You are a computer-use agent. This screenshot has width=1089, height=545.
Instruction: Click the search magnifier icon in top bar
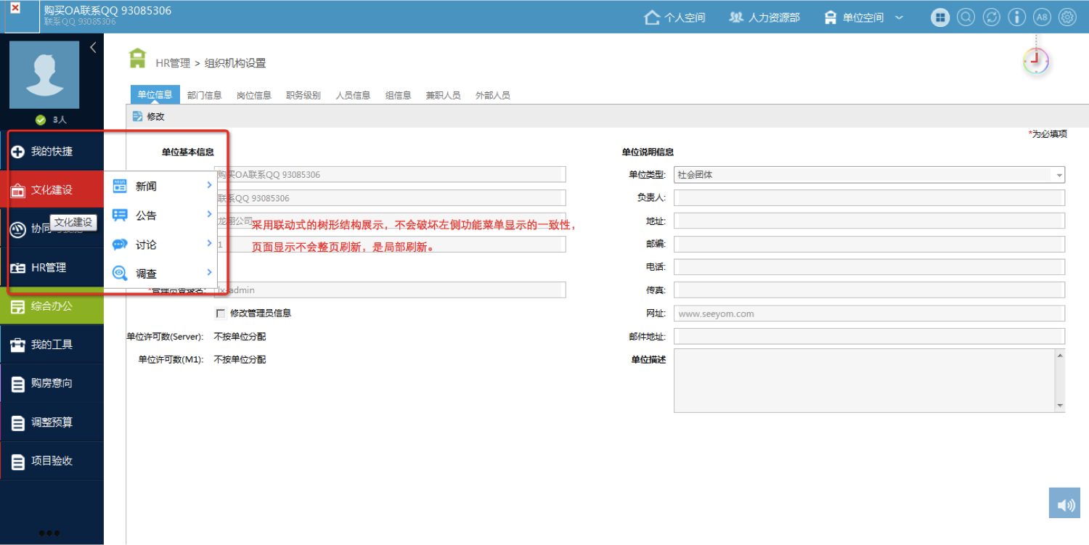[966, 17]
